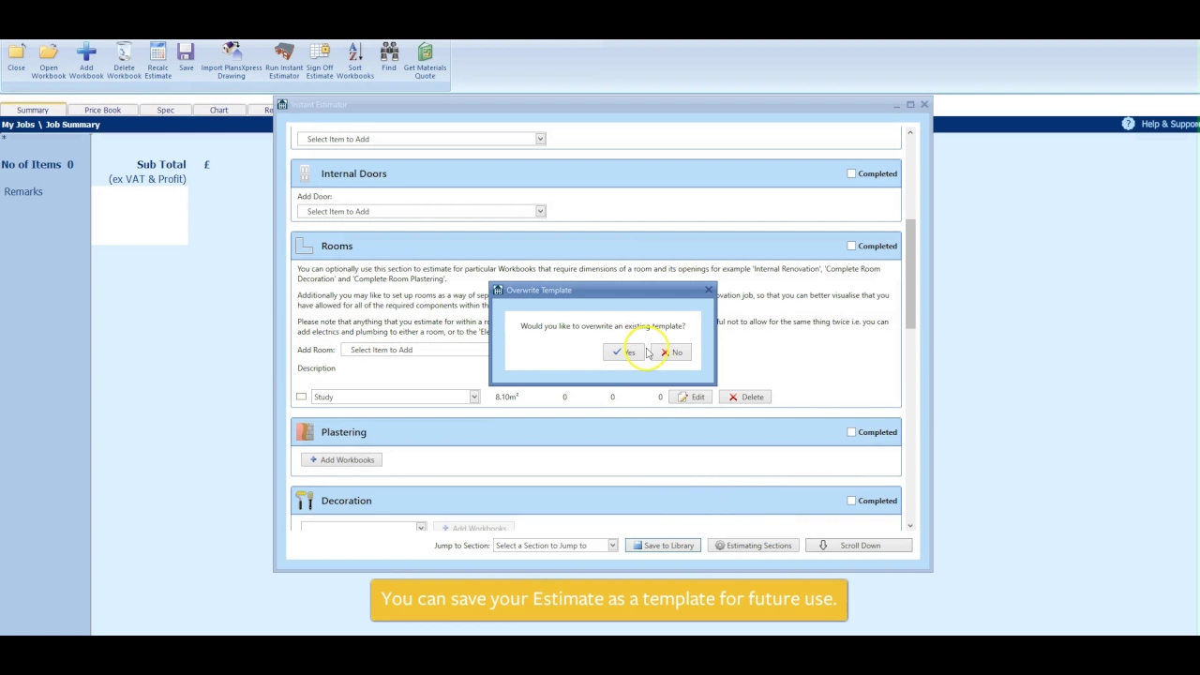Open Decoration section dropdown arrow
This screenshot has height=675, width=1200.
tap(421, 528)
